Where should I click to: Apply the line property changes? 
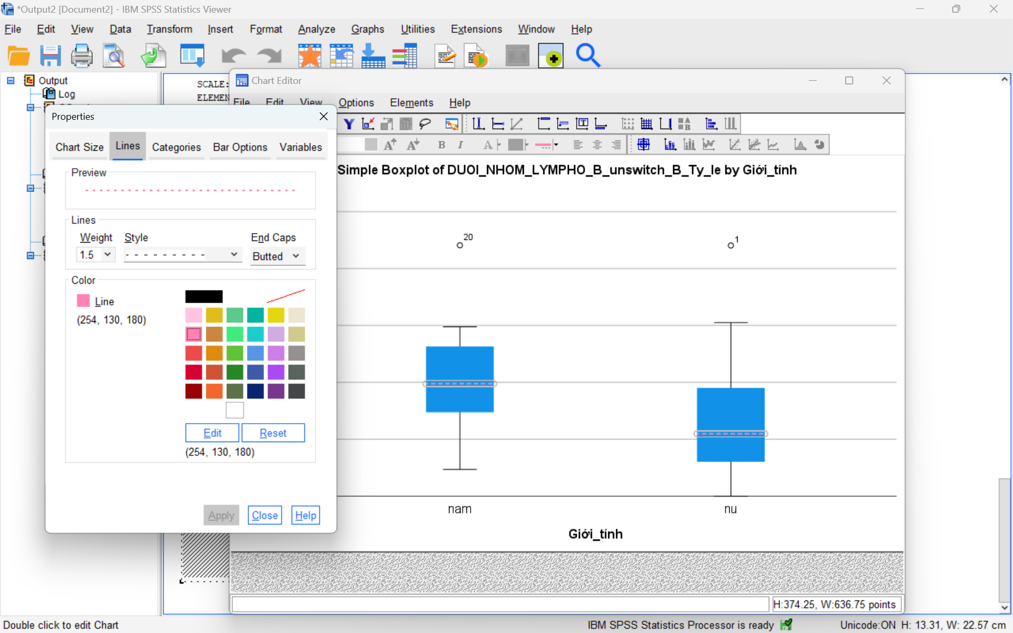click(221, 515)
